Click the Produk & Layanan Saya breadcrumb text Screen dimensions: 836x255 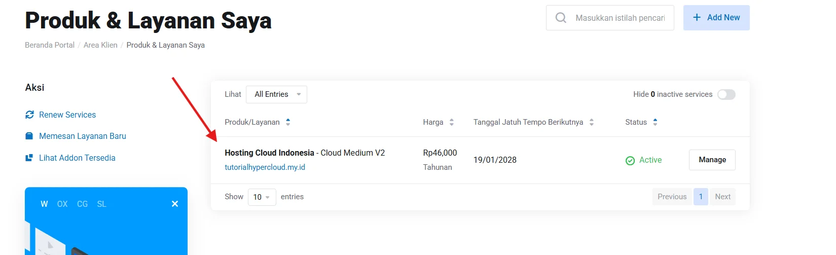click(x=166, y=45)
